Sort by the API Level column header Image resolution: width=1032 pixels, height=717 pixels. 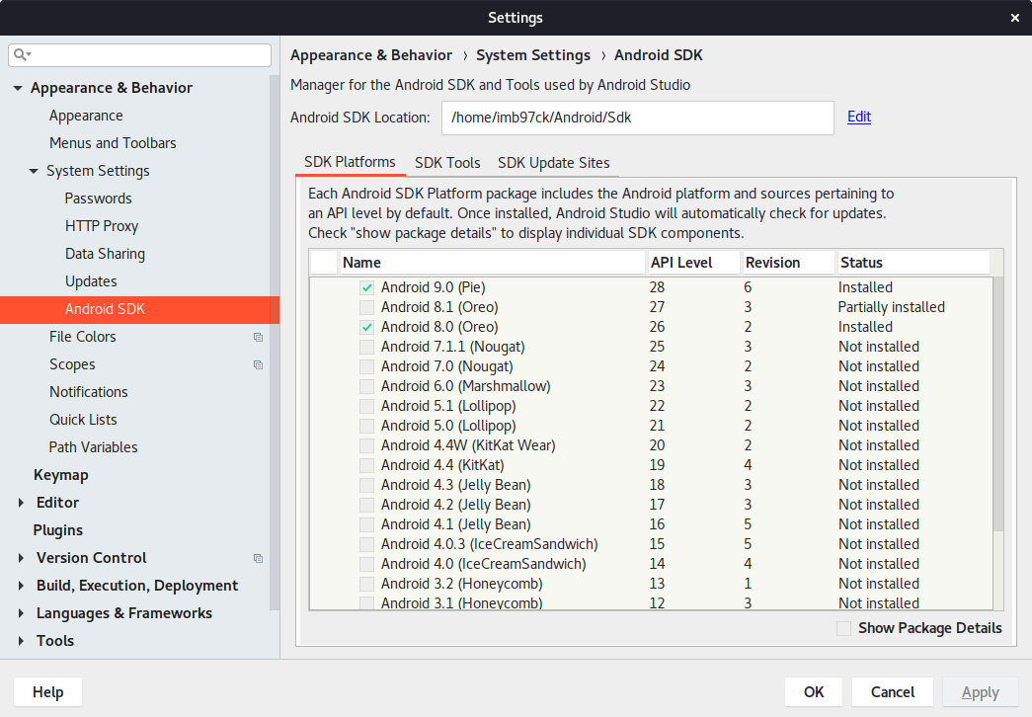(x=693, y=262)
